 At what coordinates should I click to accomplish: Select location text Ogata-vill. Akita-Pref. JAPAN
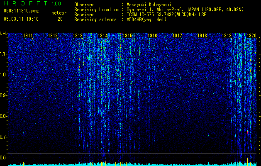pyautogui.click(x=163, y=10)
